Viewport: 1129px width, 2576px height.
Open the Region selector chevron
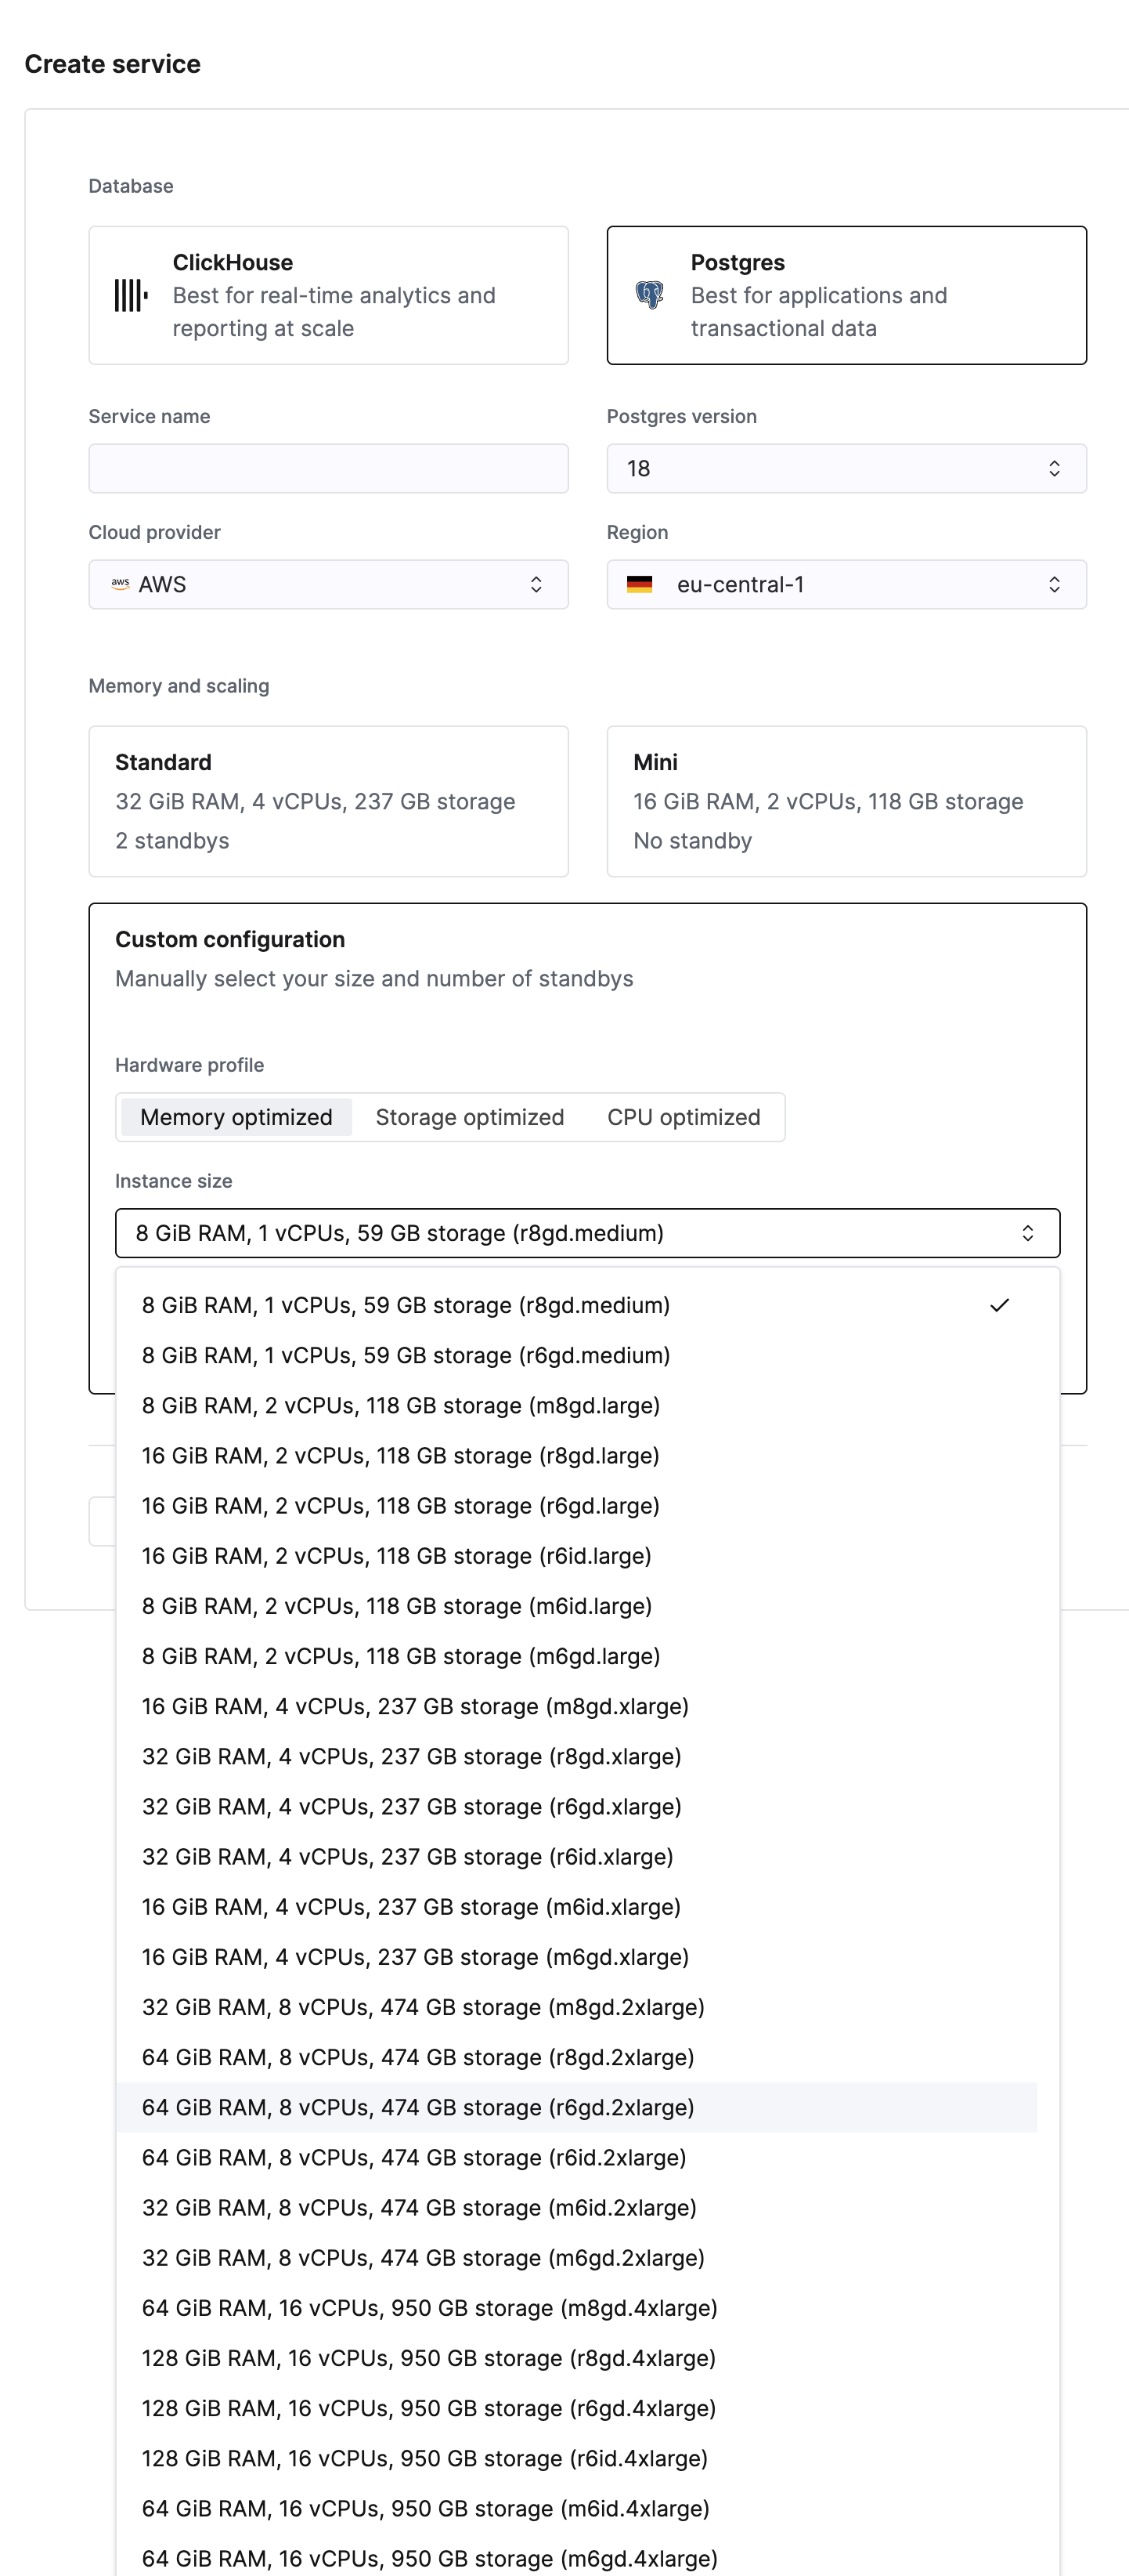pyautogui.click(x=1053, y=584)
